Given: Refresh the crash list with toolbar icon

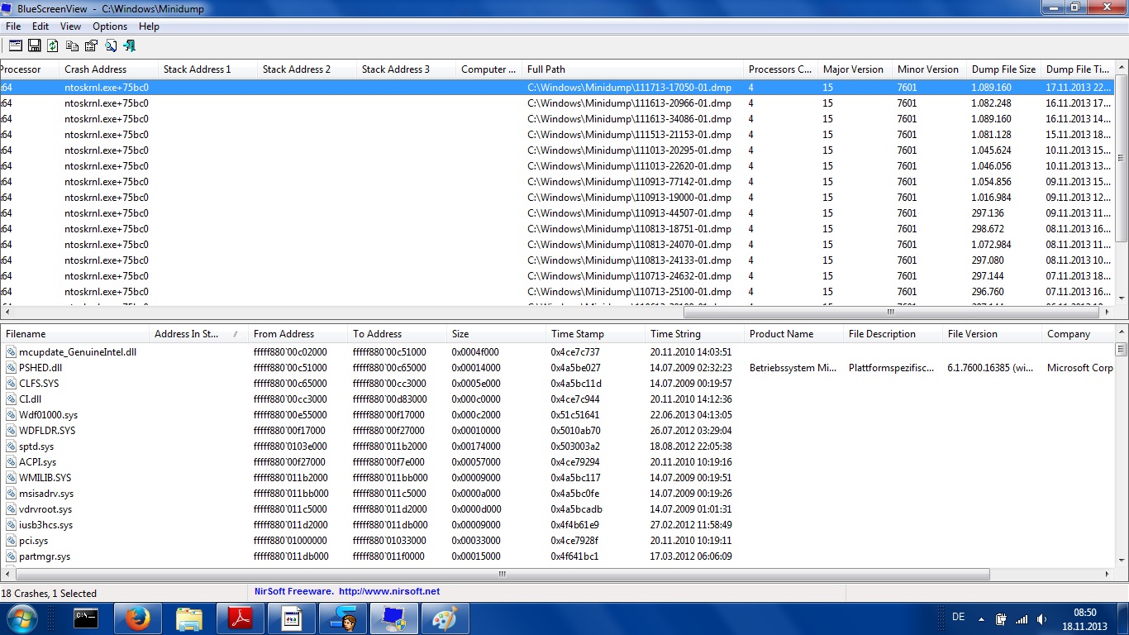Looking at the screenshot, I should tap(53, 45).
